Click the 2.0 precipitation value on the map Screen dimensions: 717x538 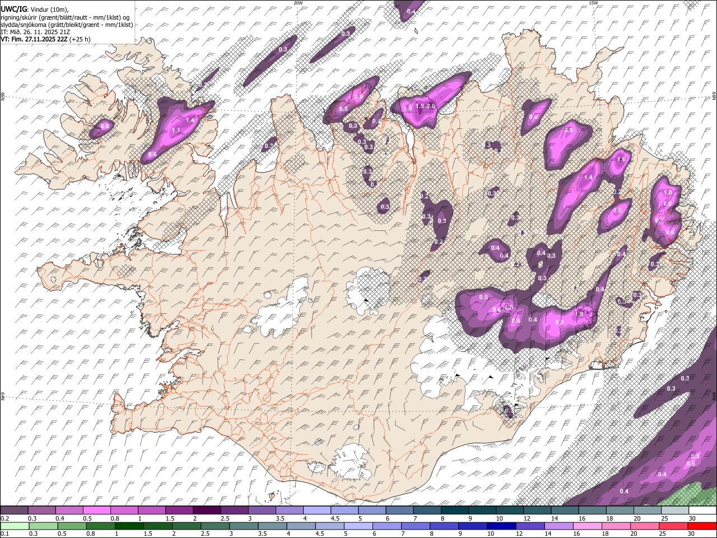pos(431,106)
